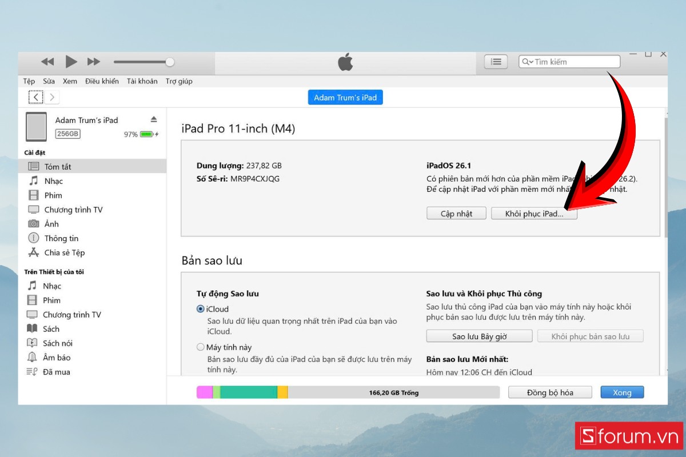Viewport: 686px width, 457px height.
Task: Open the Trợ giúp menu
Action: pos(179,81)
